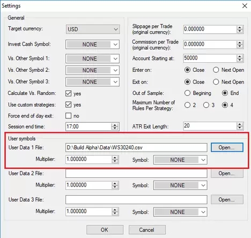This screenshot has width=251, height=238.
Task: Open the Target currency USD dropdown
Action: coord(93,29)
